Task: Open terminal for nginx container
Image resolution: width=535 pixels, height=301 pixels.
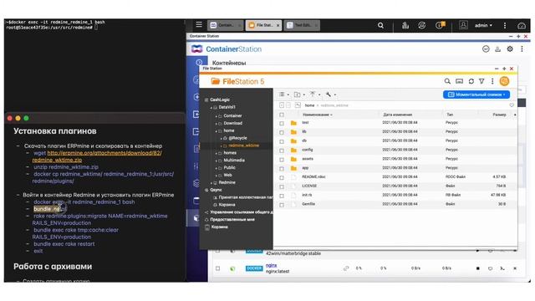Action: point(502,268)
